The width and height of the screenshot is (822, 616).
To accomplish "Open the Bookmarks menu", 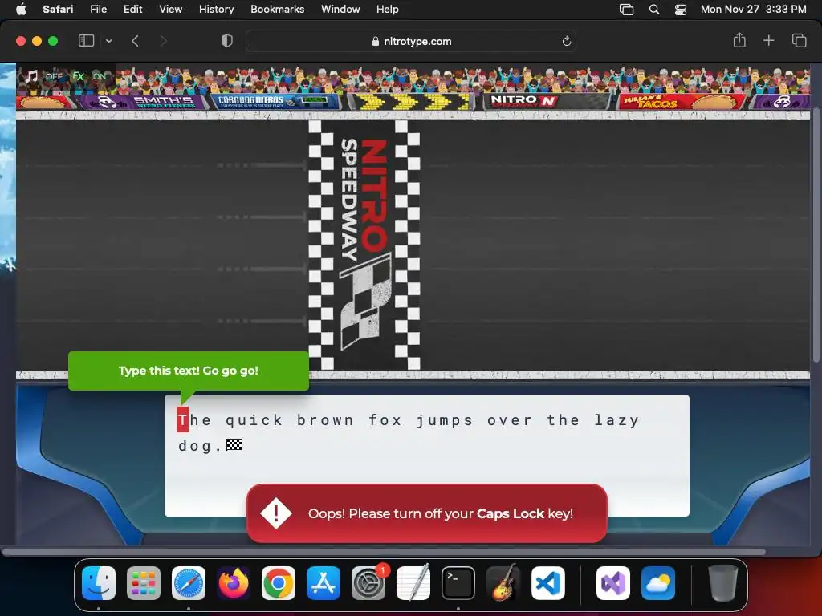I will (277, 10).
